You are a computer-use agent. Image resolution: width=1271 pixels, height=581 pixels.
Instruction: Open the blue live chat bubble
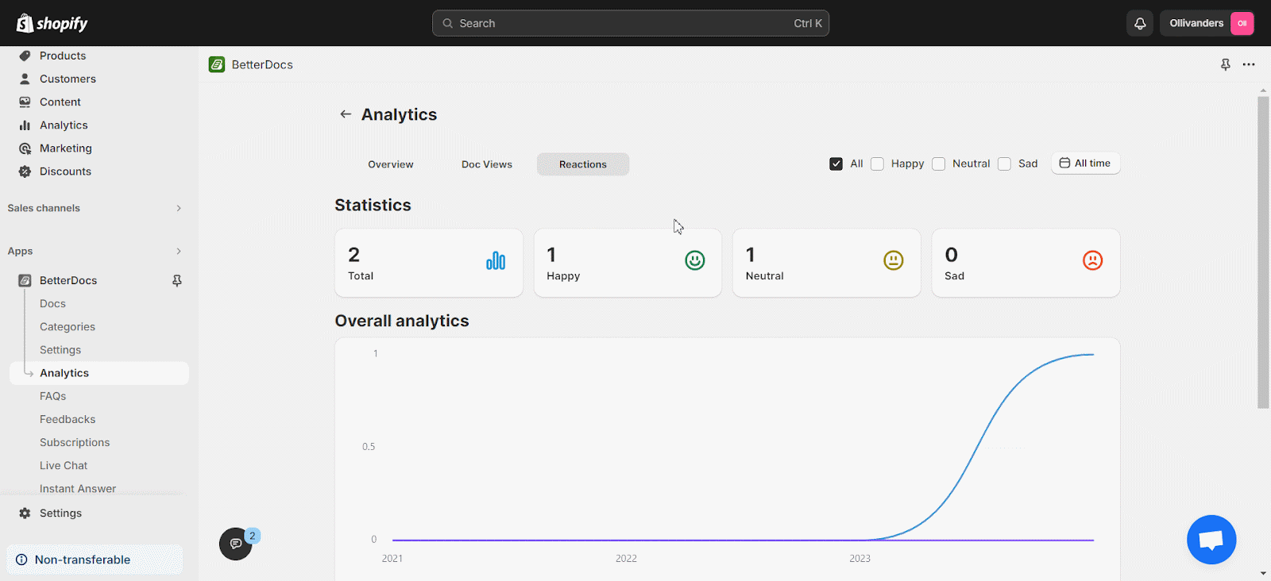[1211, 540]
